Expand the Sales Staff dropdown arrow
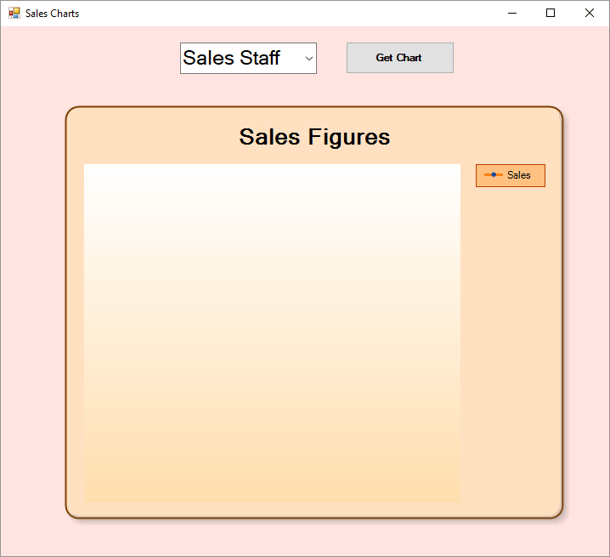 (x=308, y=59)
